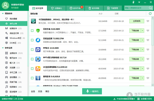Open 视频音乐 (46) category

14,87
